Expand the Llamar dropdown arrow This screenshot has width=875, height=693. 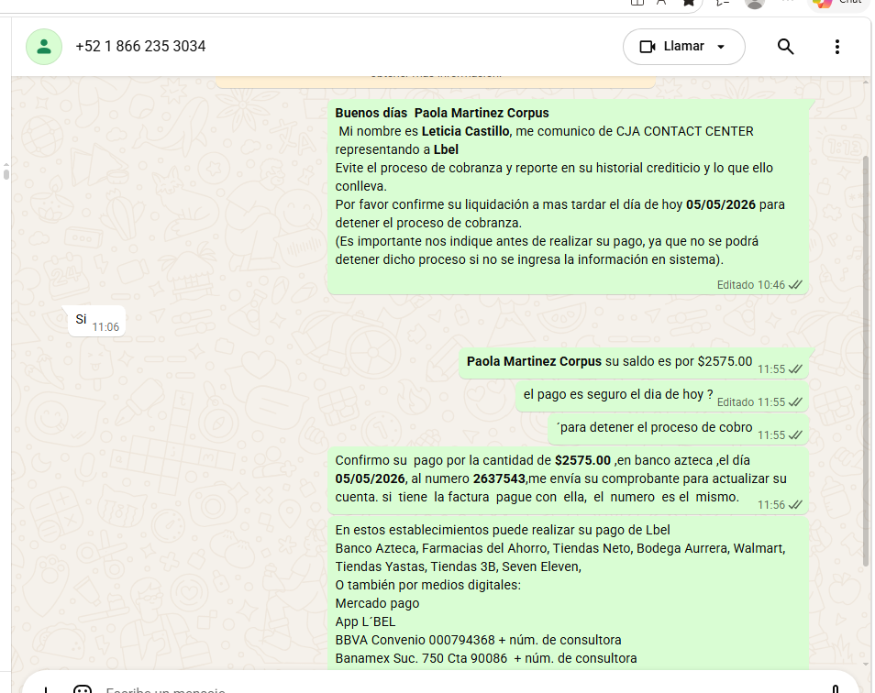[x=721, y=47]
